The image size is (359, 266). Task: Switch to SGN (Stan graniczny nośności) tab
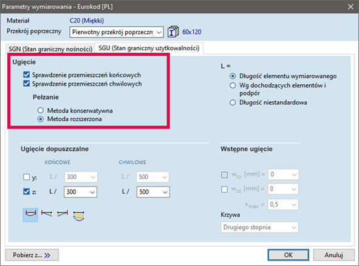[50, 49]
